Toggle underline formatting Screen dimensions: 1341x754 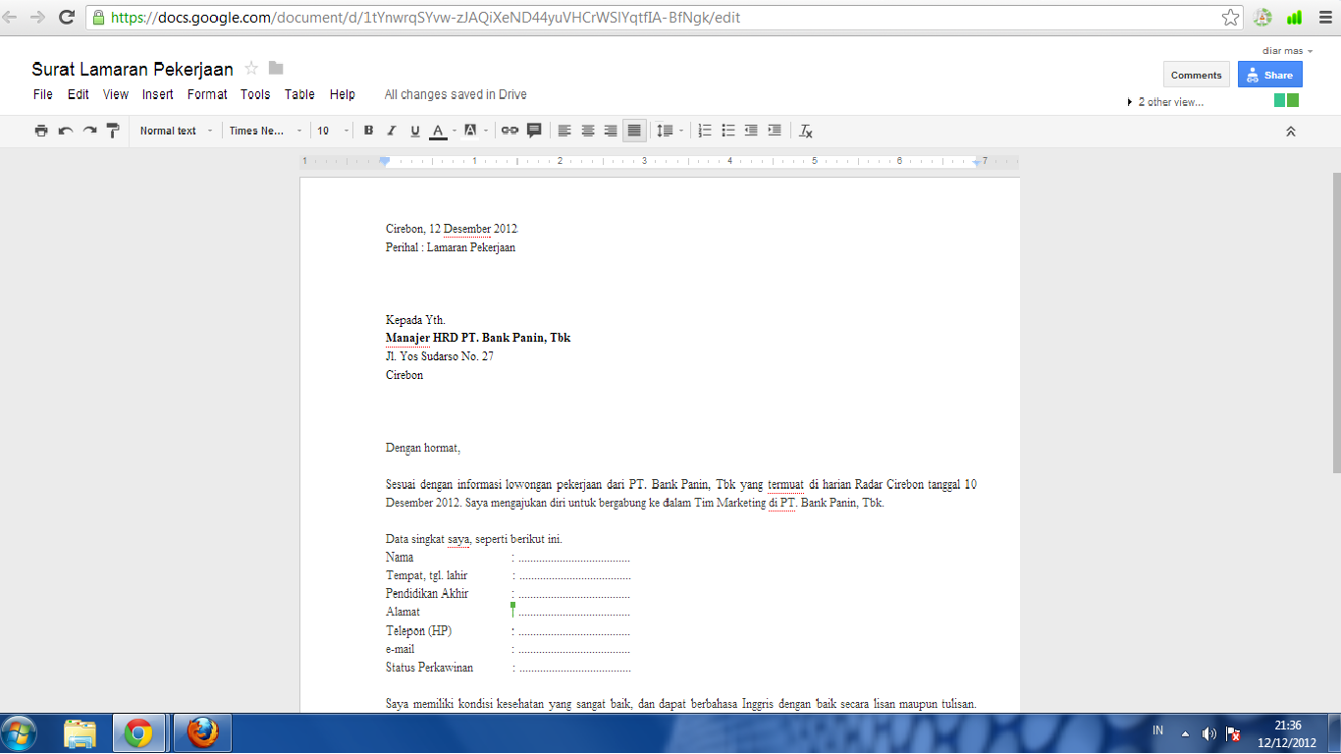414,131
